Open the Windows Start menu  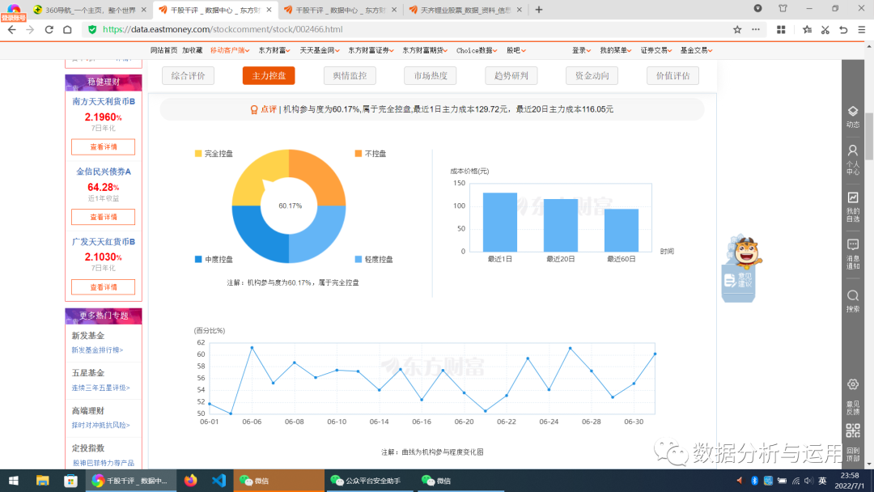[14, 481]
